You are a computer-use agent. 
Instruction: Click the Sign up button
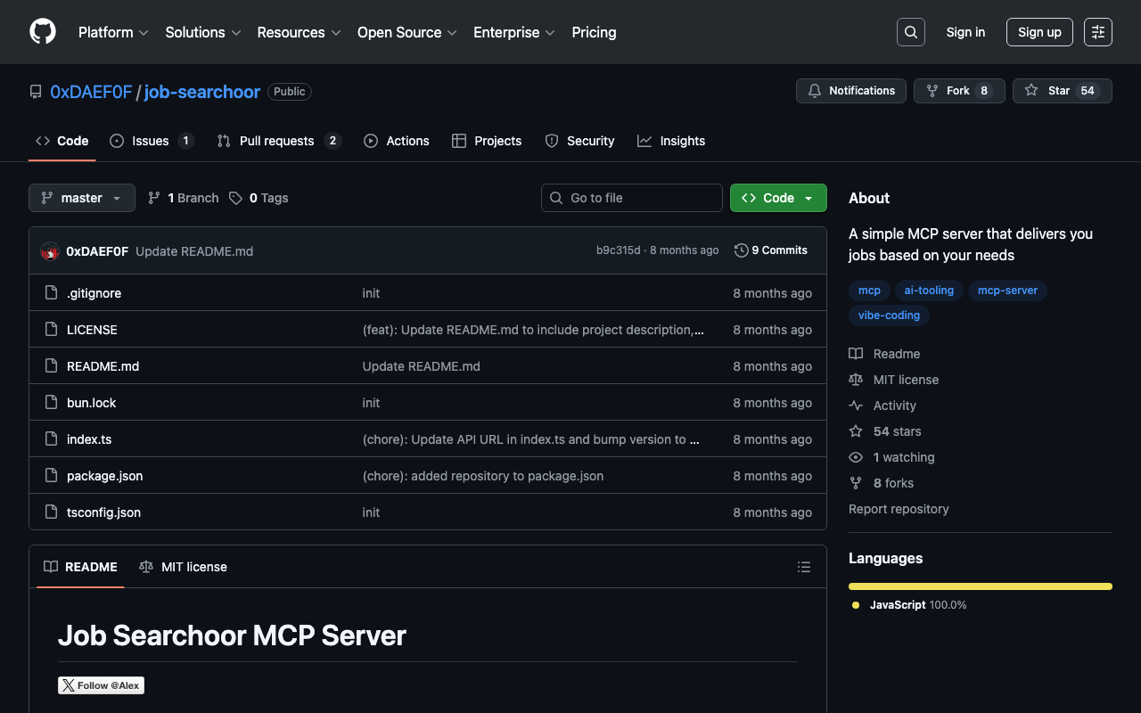tap(1039, 32)
